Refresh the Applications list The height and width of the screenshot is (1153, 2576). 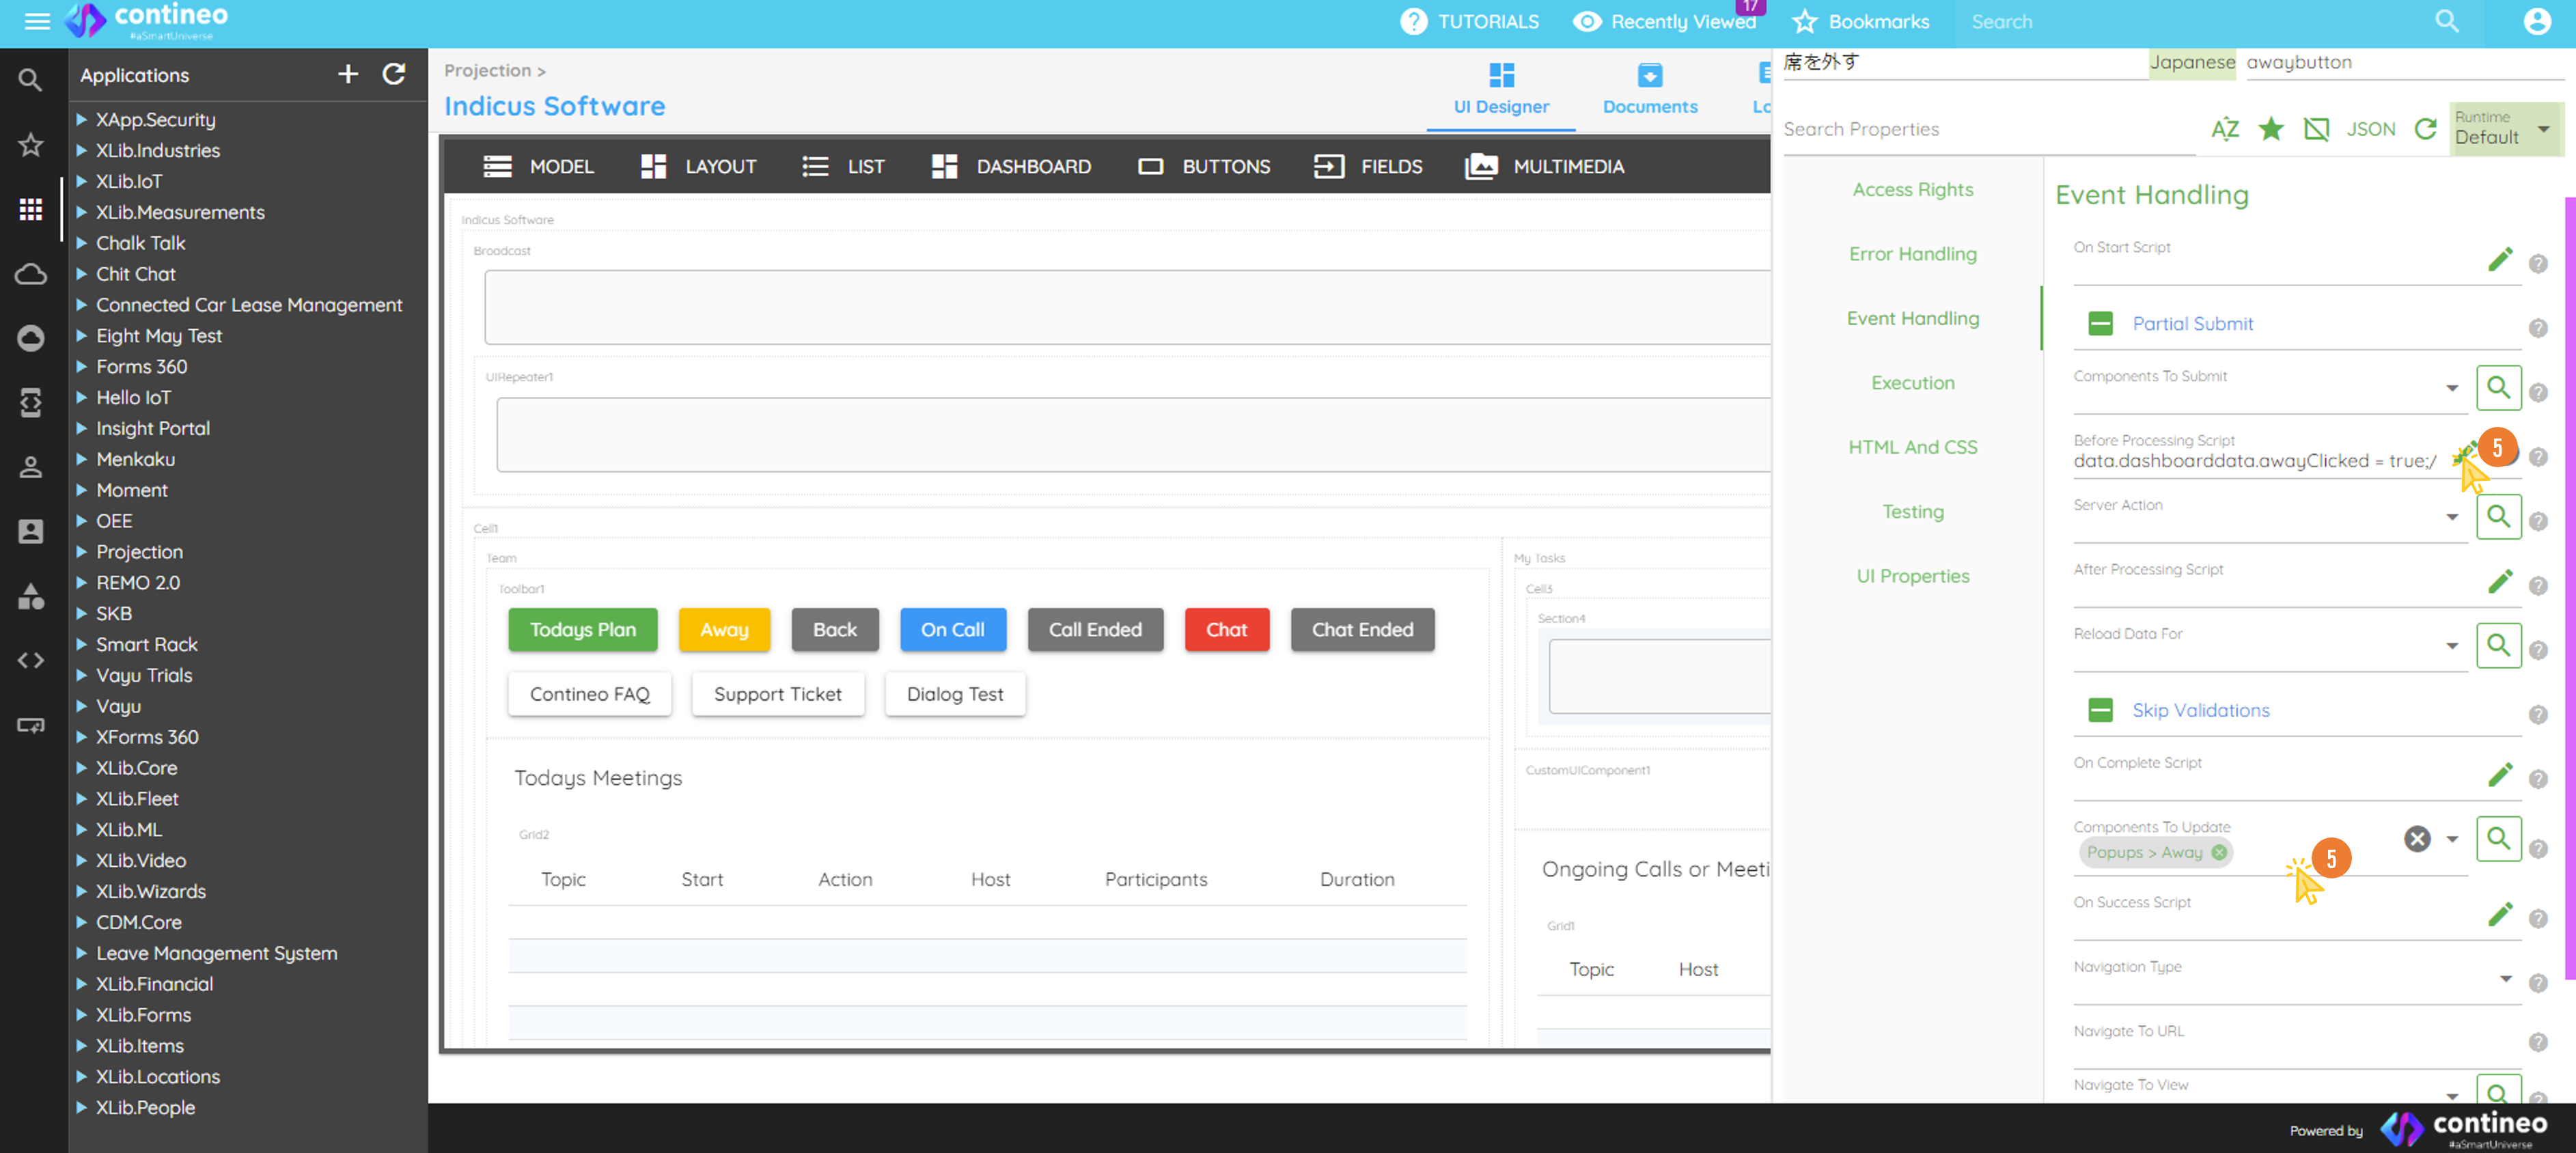pyautogui.click(x=394, y=74)
